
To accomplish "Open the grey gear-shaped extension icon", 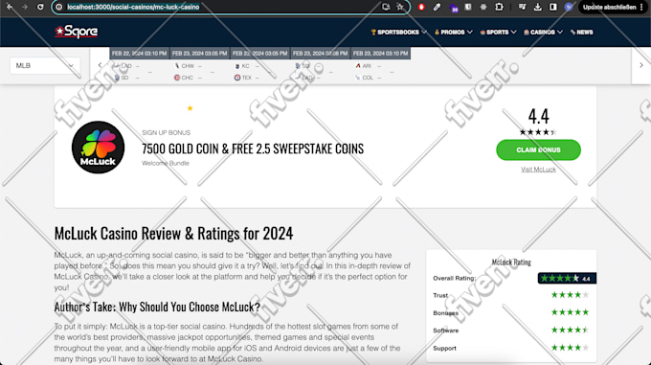I will click(x=483, y=7).
